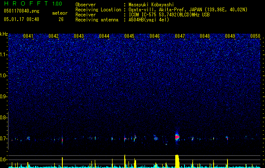Click the meteor count value 26

(61, 19)
